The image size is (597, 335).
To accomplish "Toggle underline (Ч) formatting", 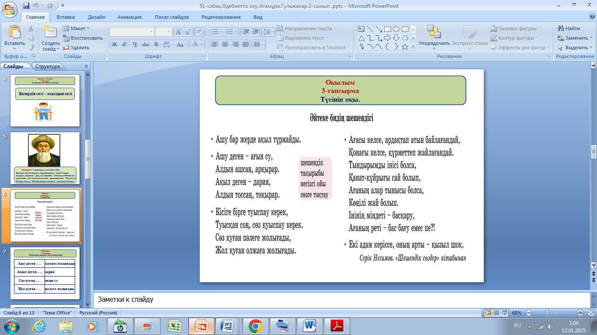I will click(135, 44).
